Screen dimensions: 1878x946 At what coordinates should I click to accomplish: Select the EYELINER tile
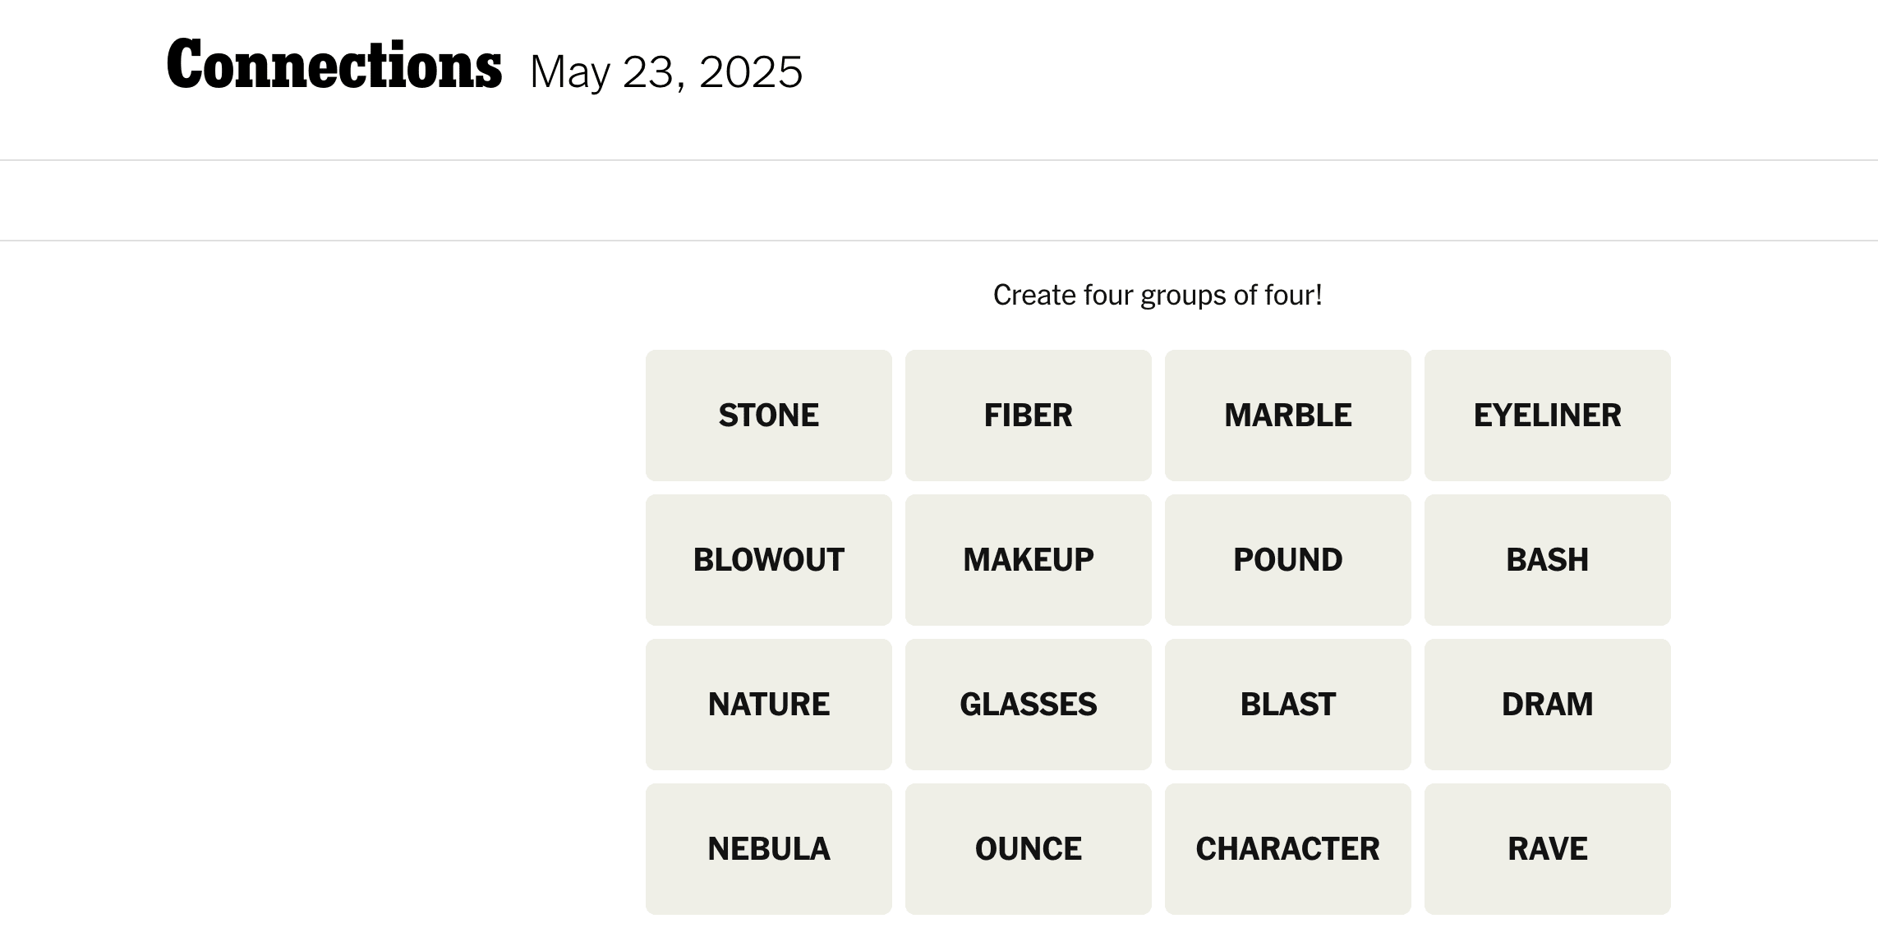1547,415
